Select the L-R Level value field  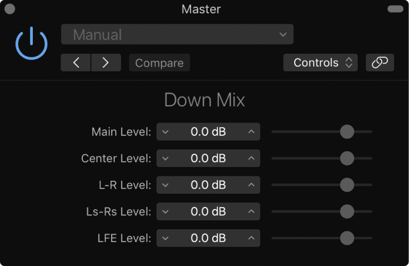click(208, 185)
